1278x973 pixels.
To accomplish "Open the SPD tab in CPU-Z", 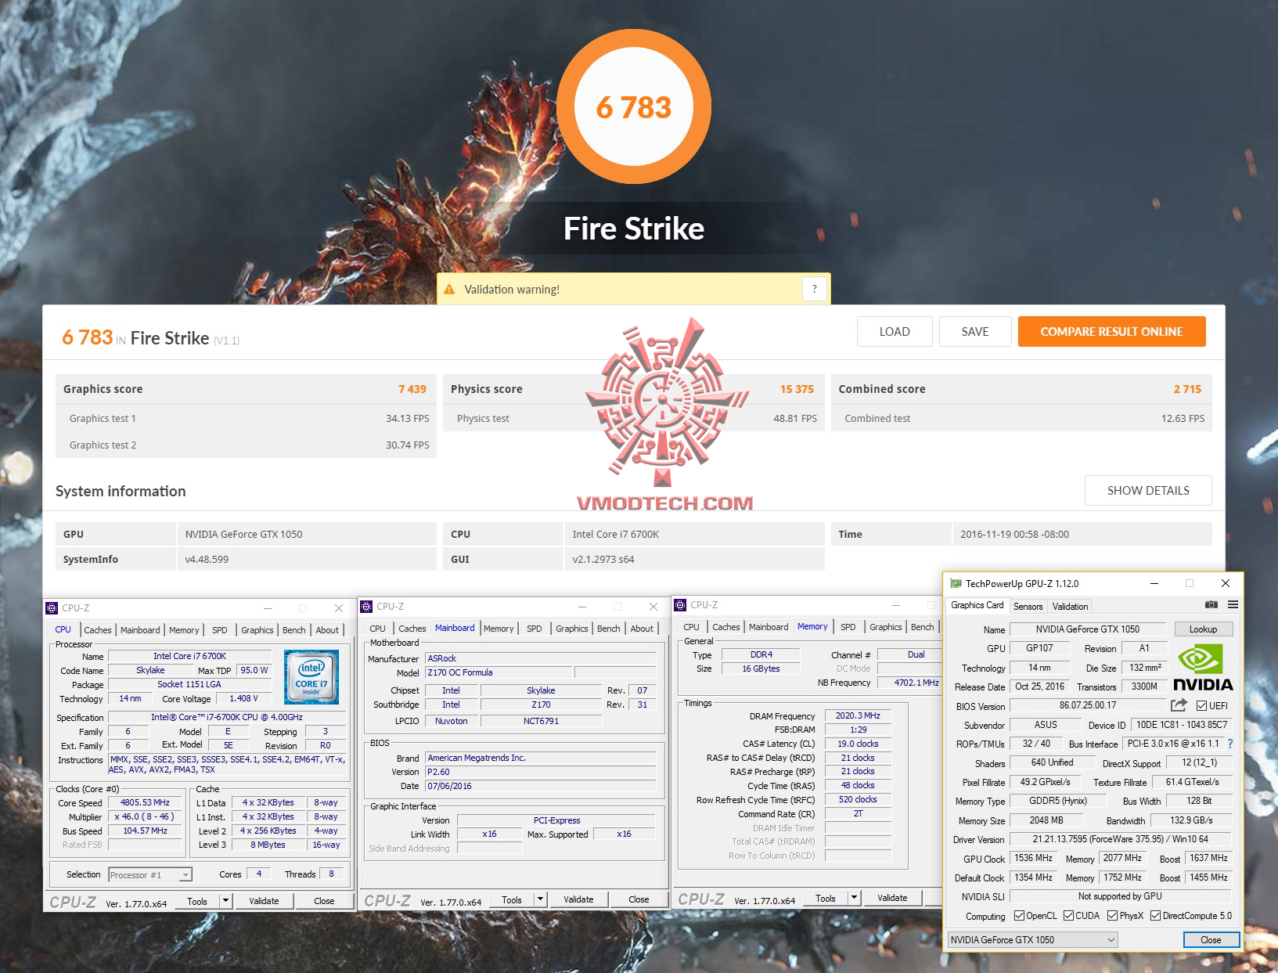I will [220, 629].
